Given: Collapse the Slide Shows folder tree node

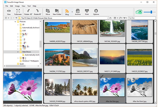Looking at the screenshot, I should point(18,52).
